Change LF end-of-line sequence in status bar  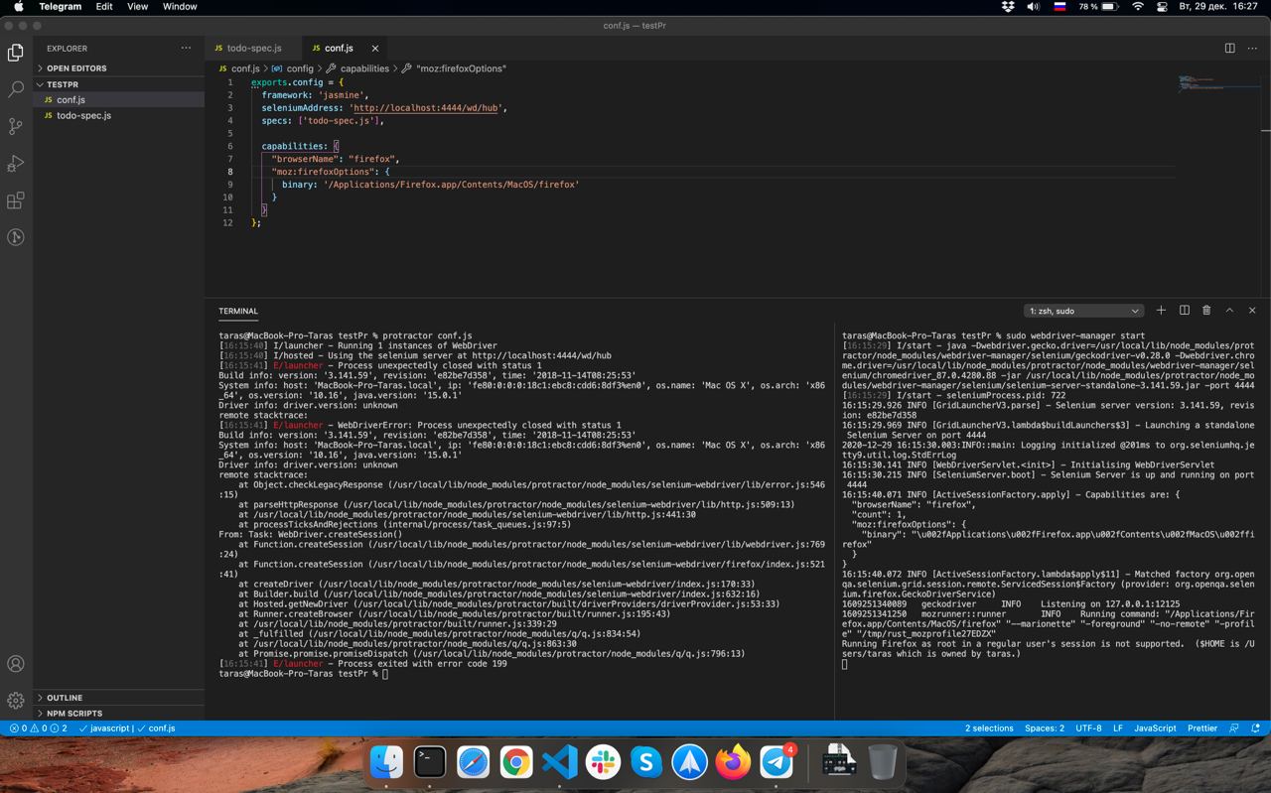(1118, 728)
